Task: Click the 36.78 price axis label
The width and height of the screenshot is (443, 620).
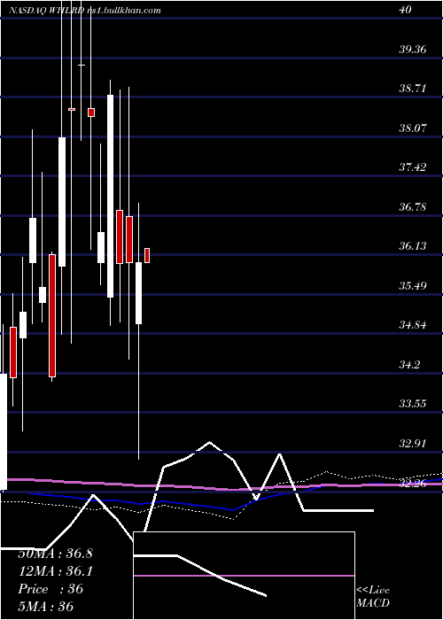Action: (x=413, y=206)
